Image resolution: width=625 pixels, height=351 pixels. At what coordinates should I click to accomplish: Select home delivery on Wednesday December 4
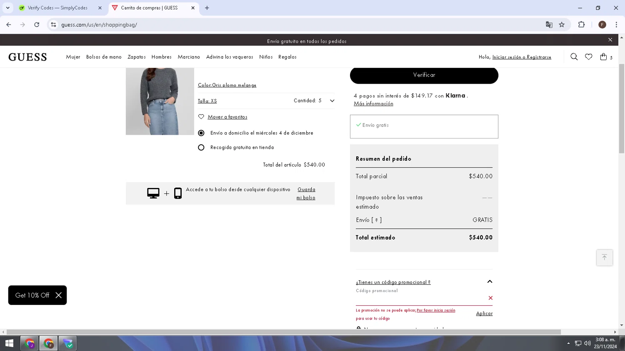pyautogui.click(x=201, y=133)
